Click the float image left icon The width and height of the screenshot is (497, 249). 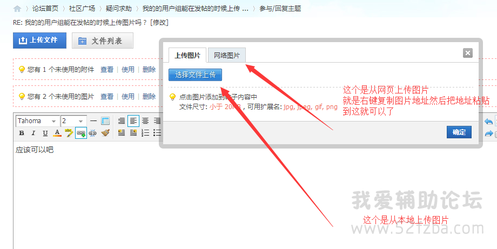point(122,133)
